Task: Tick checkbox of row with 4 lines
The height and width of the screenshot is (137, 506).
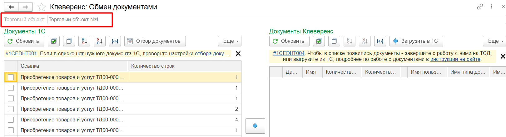Action: 11,120
